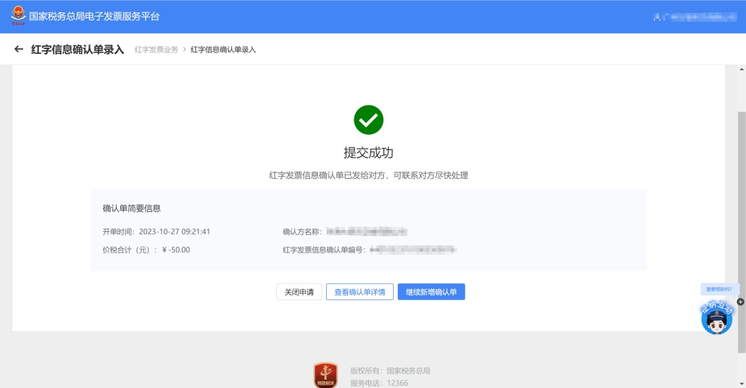Click the blurred 确认方名称 value
Viewport: 746px width, 388px height.
366,231
